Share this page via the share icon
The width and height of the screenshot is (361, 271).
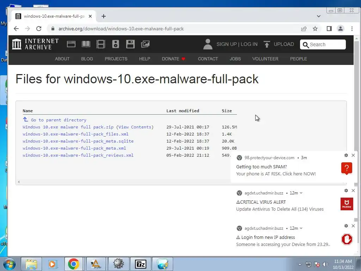point(304,29)
